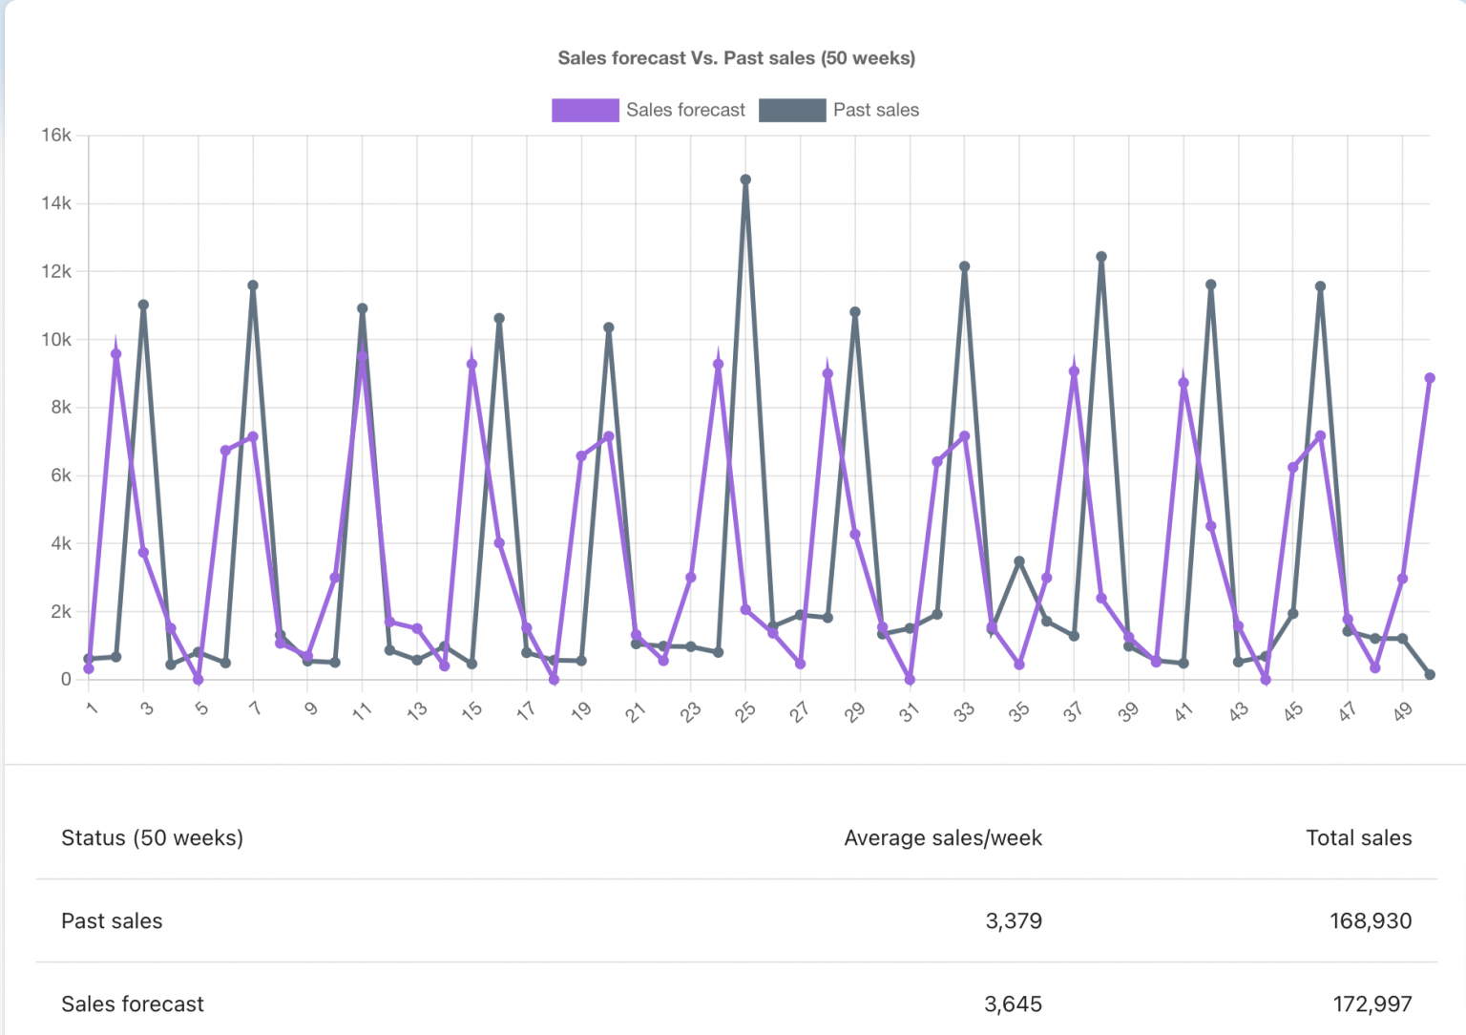Image resolution: width=1466 pixels, height=1035 pixels.
Task: Toggle the Past sales gray legend swatch
Action: click(792, 110)
